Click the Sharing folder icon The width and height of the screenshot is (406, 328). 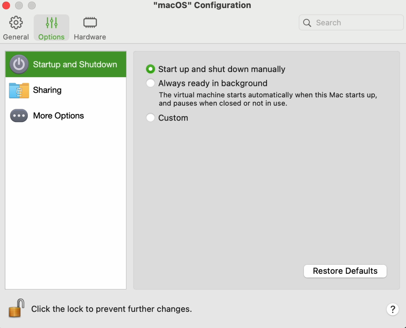[19, 90]
